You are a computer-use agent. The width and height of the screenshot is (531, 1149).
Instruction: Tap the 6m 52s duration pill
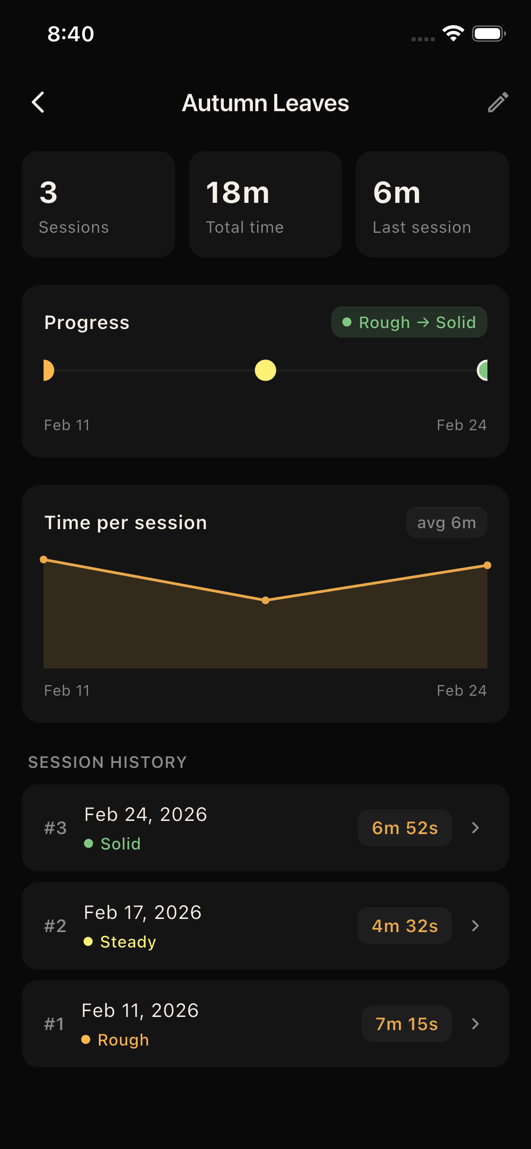405,828
